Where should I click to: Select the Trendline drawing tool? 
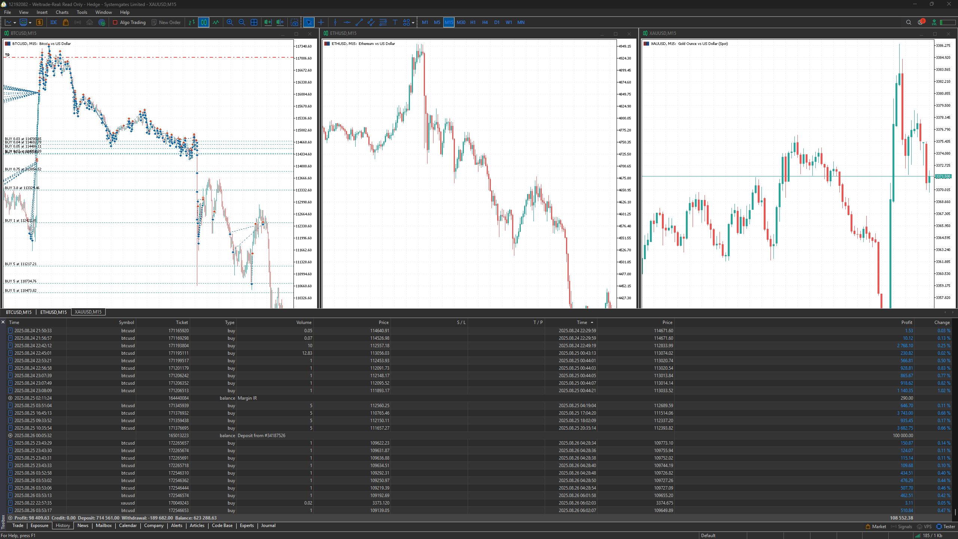[359, 22]
